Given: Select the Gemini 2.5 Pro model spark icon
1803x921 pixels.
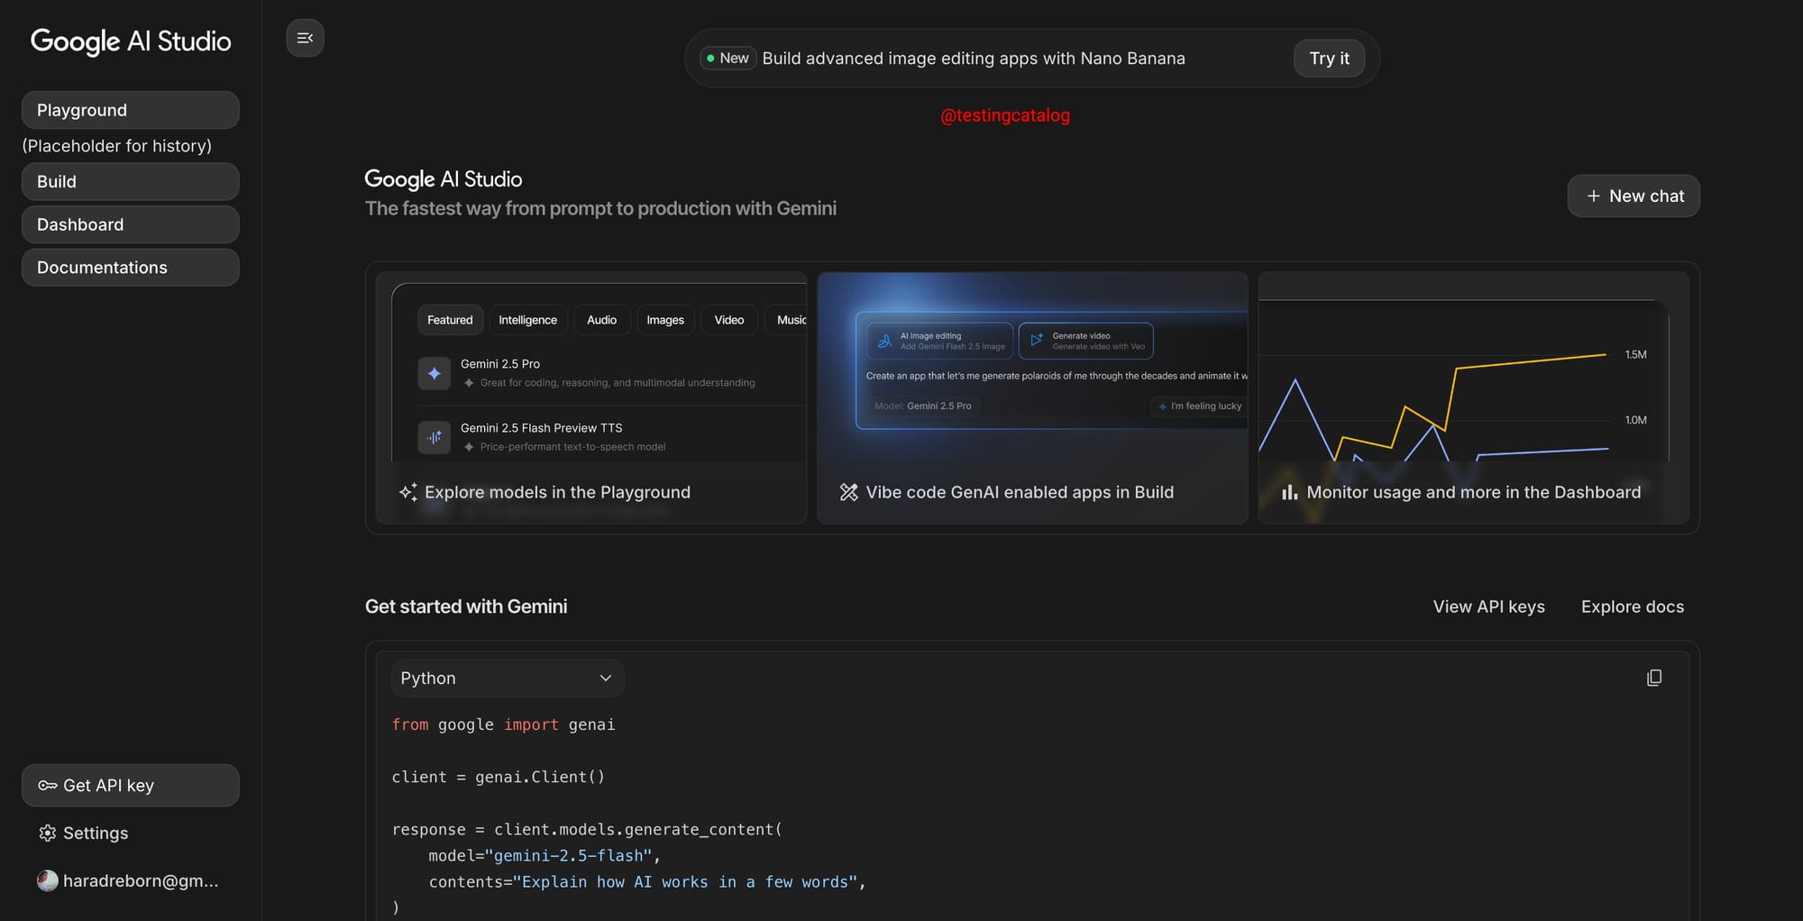Looking at the screenshot, I should pyautogui.click(x=434, y=372).
